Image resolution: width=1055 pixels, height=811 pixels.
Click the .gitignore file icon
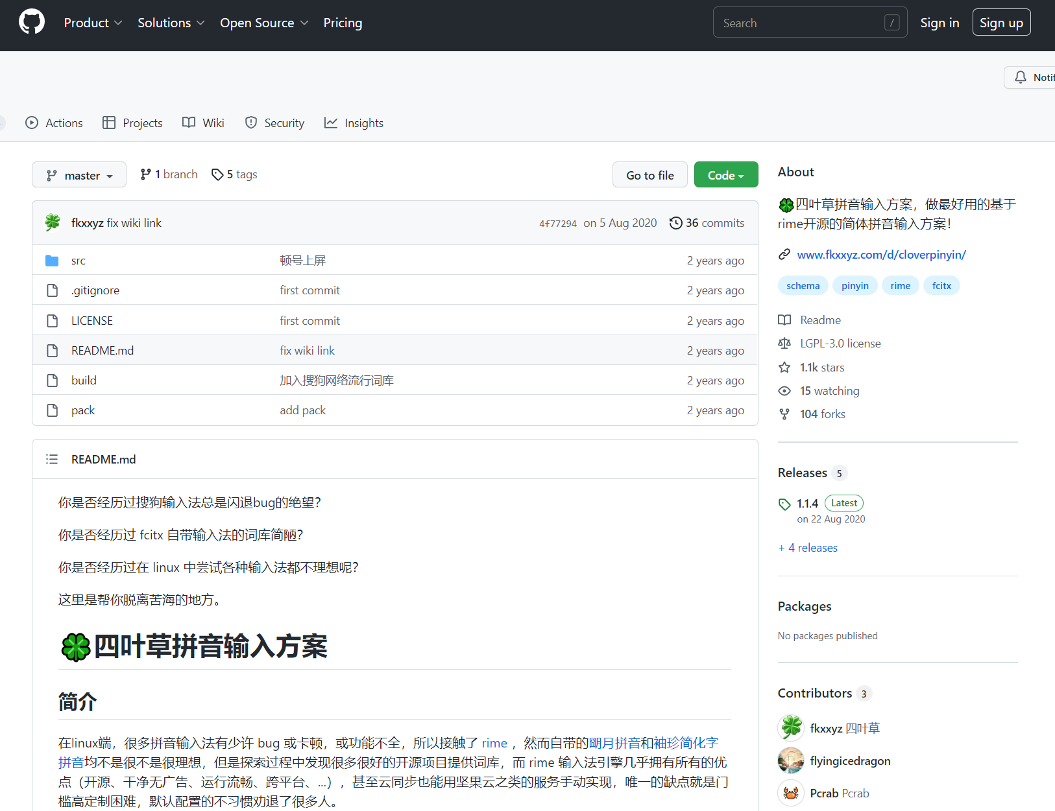(52, 290)
